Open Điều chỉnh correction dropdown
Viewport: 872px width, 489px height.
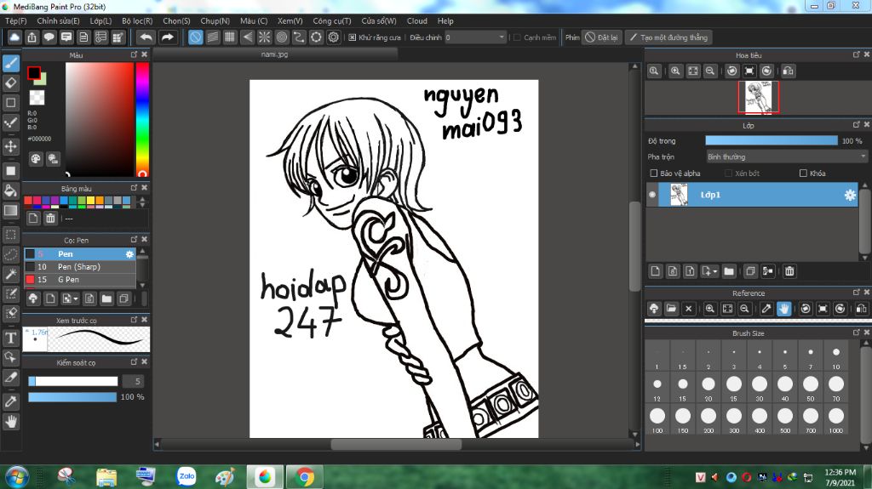(475, 37)
